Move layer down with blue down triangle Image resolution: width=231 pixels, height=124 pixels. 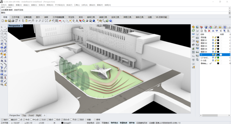(x=217, y=31)
